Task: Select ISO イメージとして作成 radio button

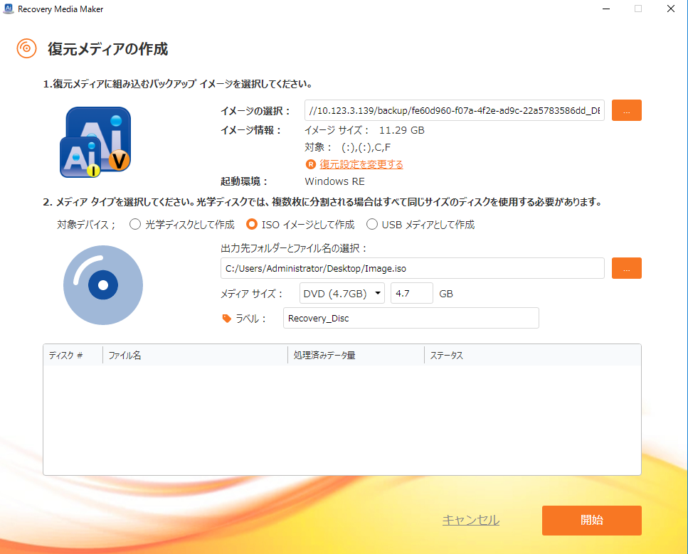Action: click(252, 225)
